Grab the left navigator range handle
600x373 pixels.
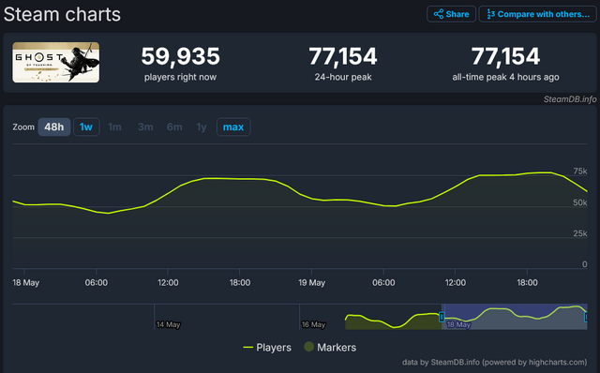point(442,317)
